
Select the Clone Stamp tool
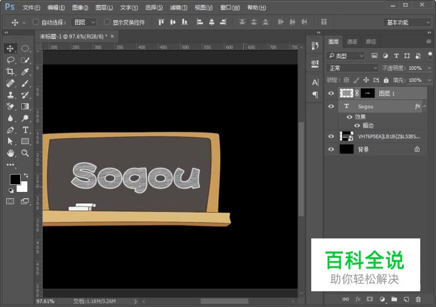point(10,95)
